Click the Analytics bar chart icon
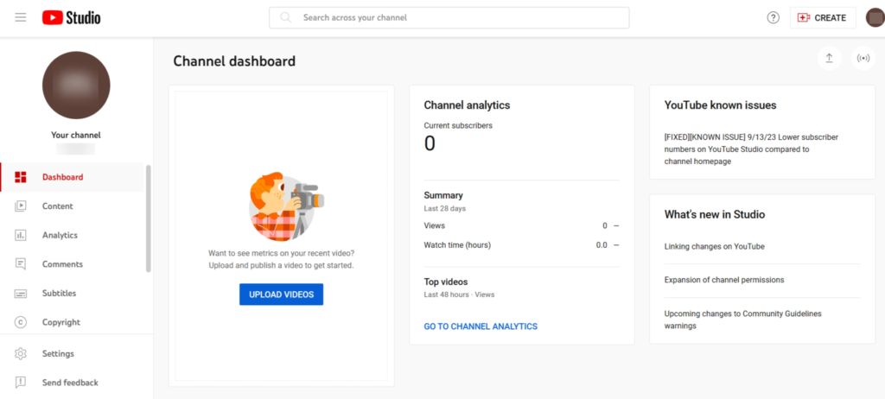Screen dimensions: 885x399 pyautogui.click(x=22, y=235)
